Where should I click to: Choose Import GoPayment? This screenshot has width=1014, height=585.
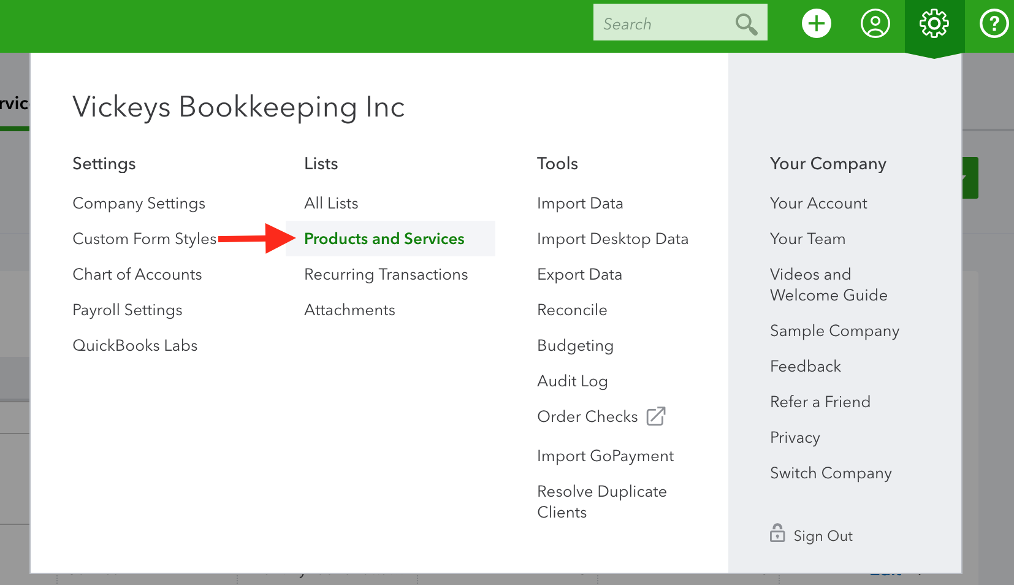point(605,456)
